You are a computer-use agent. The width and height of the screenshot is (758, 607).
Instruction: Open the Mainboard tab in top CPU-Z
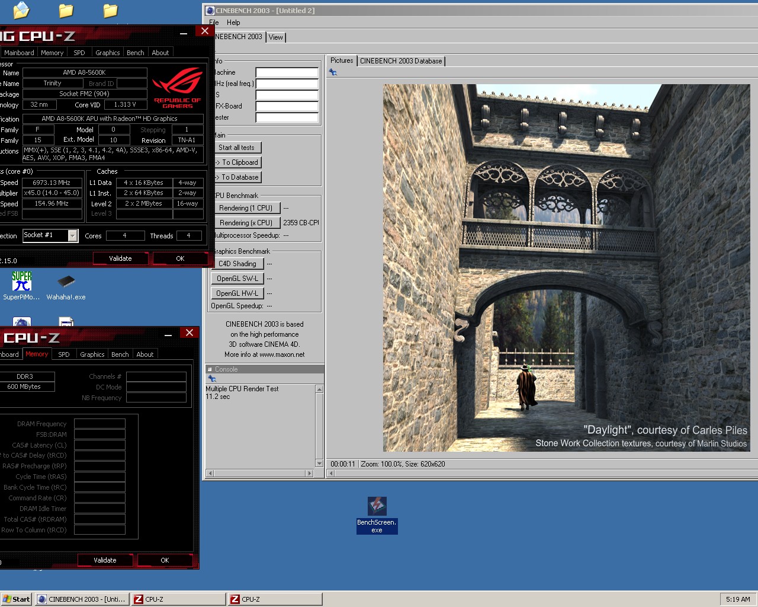(x=19, y=53)
